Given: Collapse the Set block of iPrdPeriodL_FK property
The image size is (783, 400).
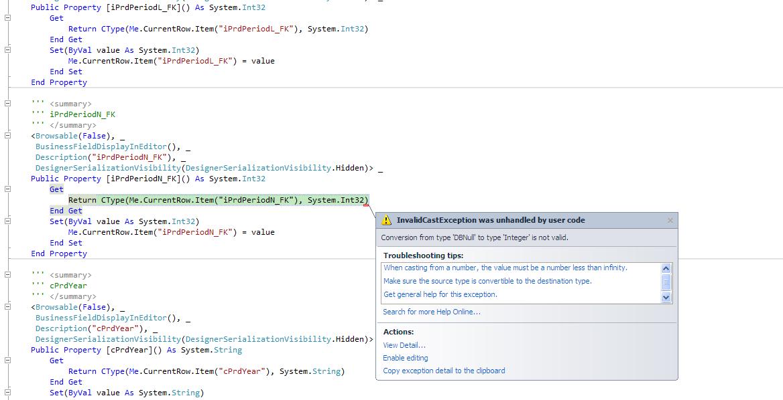Looking at the screenshot, I should [8, 50].
